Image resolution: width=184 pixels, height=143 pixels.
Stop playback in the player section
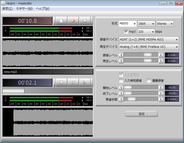click(61, 82)
